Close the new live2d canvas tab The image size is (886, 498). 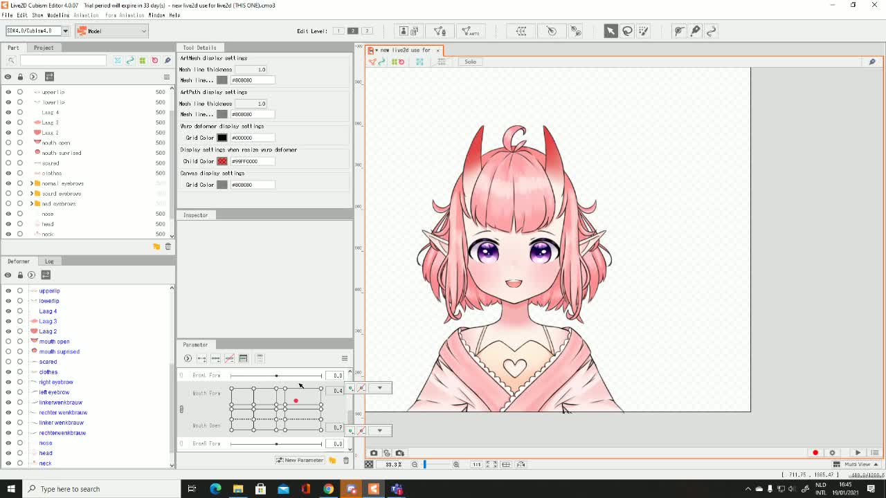(437, 50)
